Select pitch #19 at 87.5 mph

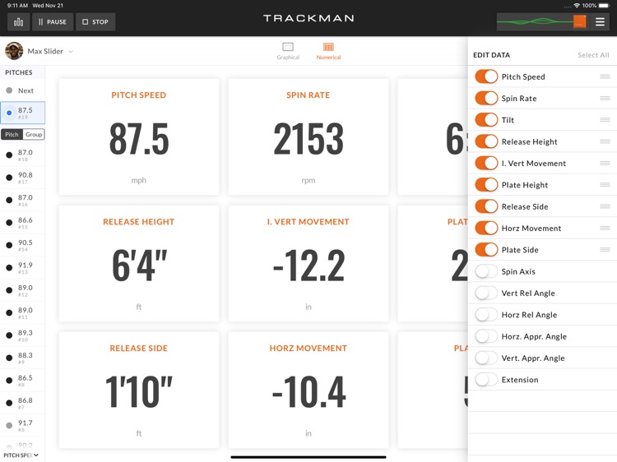(x=22, y=113)
